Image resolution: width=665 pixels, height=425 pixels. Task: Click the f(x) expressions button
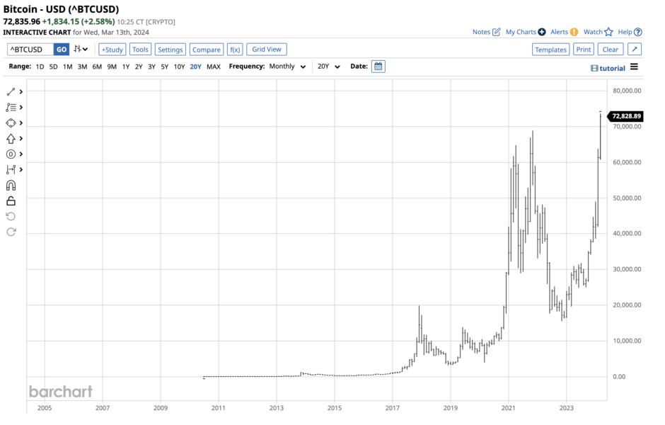click(x=235, y=50)
